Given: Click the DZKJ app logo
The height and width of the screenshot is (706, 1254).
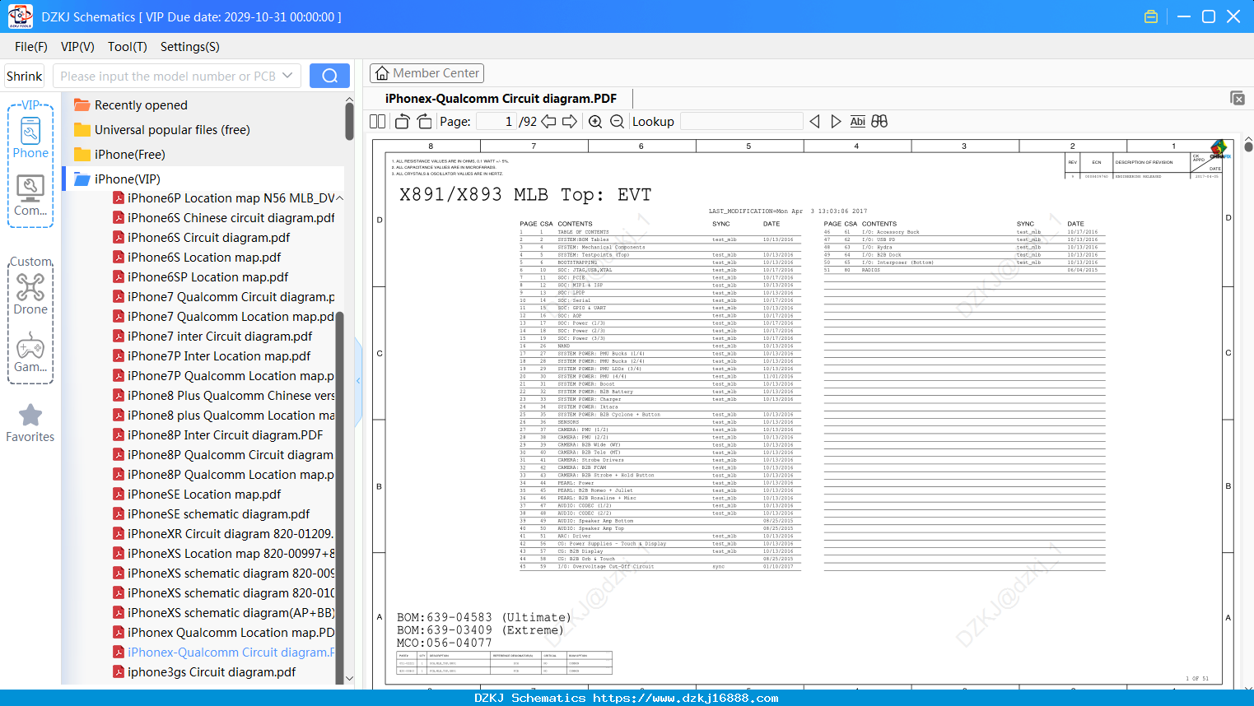Looking at the screenshot, I should coord(20,16).
